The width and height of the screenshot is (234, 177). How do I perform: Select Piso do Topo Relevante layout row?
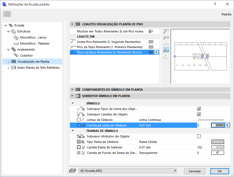[114, 47]
